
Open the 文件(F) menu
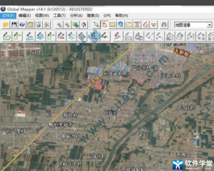click(8, 15)
